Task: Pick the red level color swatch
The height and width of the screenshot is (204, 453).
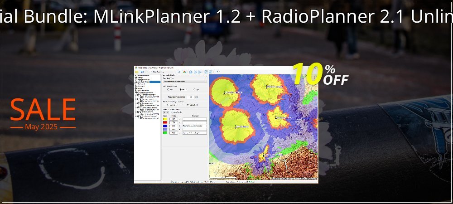Action: click(165, 122)
